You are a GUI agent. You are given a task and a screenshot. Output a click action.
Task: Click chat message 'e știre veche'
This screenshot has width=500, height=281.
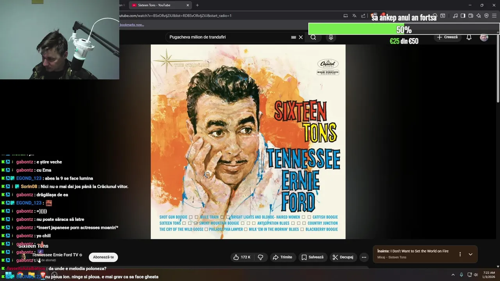[x=49, y=162]
